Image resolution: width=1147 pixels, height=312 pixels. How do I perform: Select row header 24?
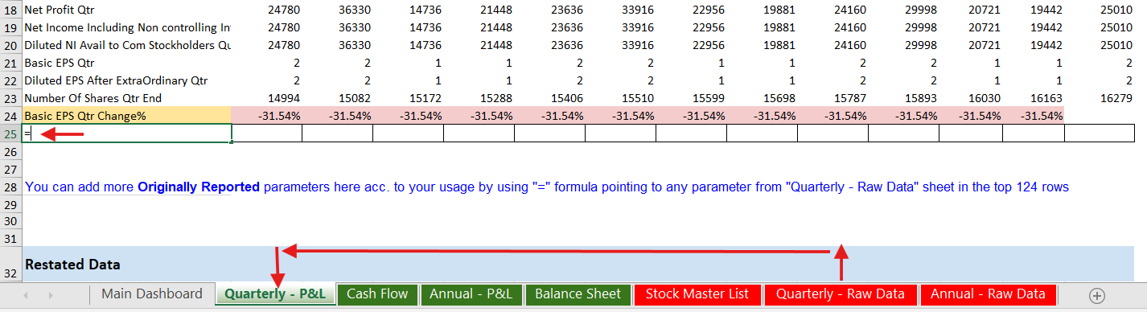click(x=11, y=116)
